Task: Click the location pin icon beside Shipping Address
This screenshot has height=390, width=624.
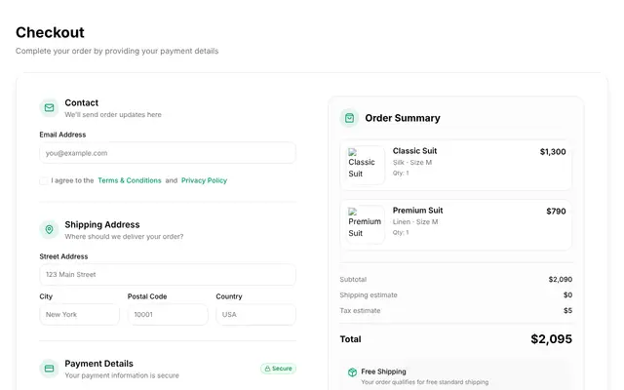Action: click(50, 230)
